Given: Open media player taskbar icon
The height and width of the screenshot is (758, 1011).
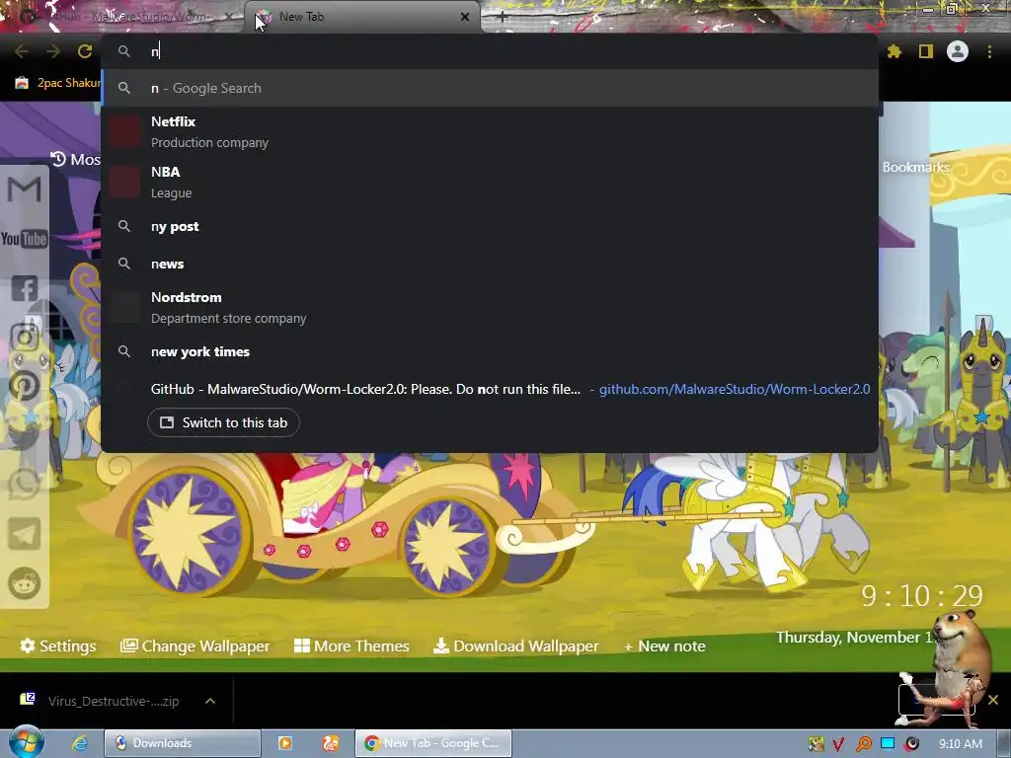Looking at the screenshot, I should pos(284,743).
